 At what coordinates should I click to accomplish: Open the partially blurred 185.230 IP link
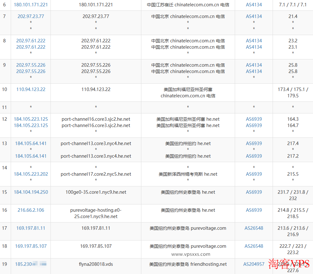[31, 264]
